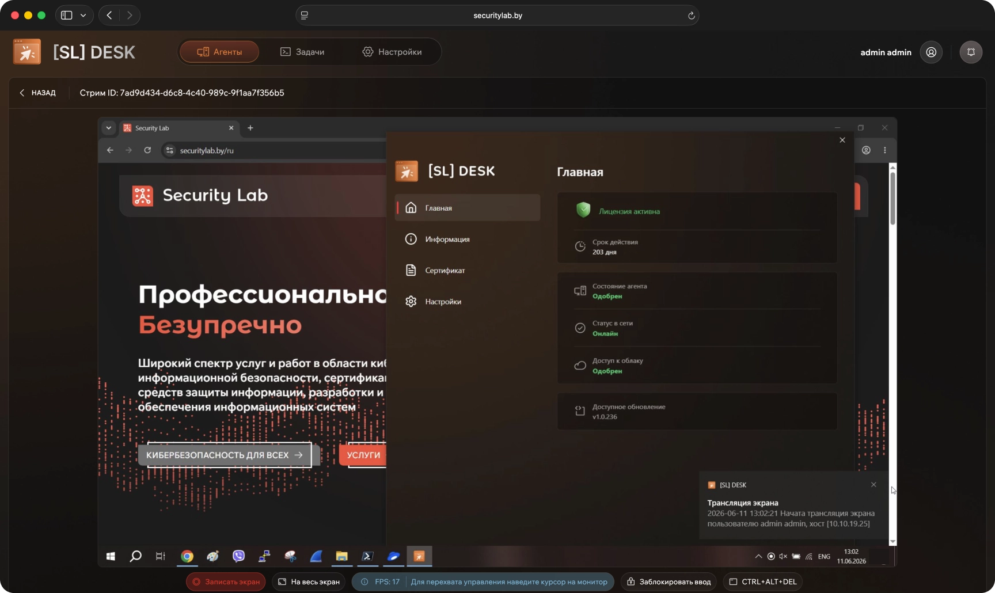
Task: Toggle the Safari sidebar button
Action: [67, 16]
